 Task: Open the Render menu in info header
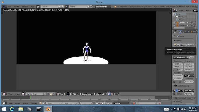[17, 7]
